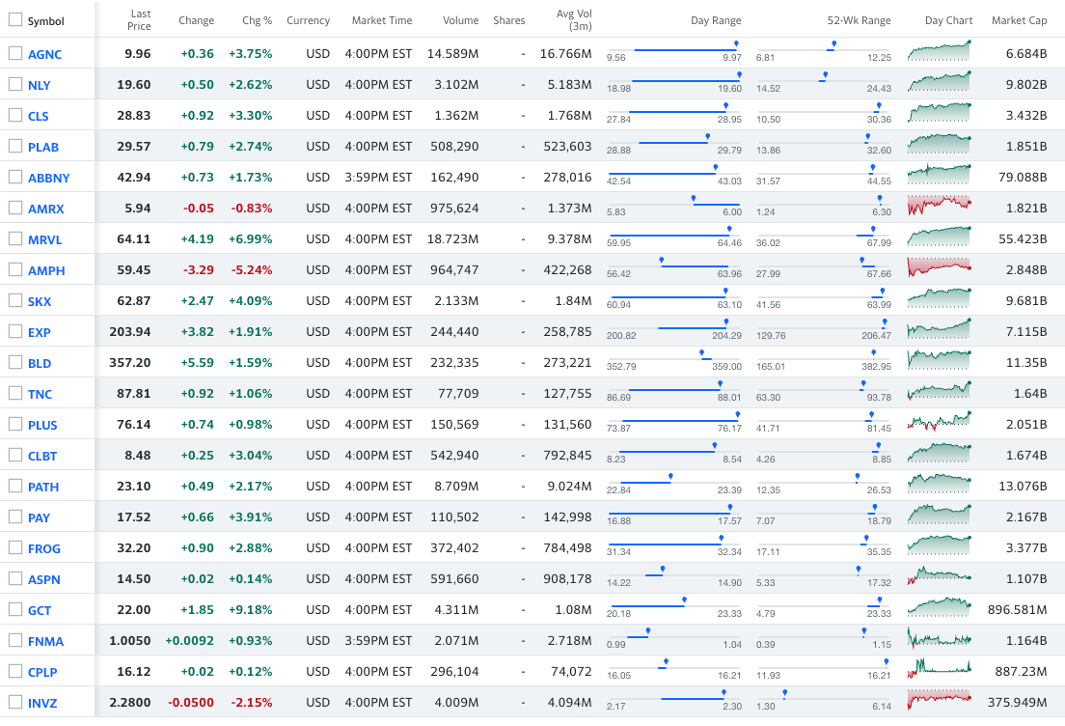
Task: Open the INVZ day chart thumbnail
Action: 940,700
